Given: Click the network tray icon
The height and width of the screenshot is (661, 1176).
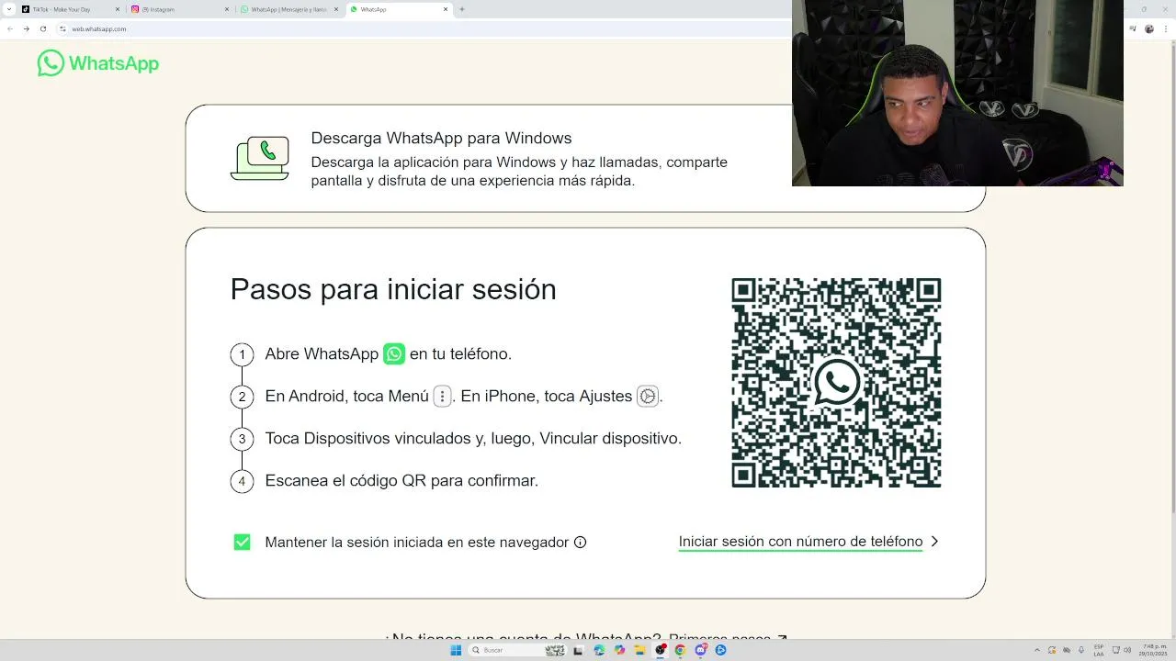Looking at the screenshot, I should [x=1115, y=650].
